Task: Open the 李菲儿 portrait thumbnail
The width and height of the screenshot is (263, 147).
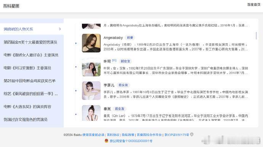Action: [91, 91]
